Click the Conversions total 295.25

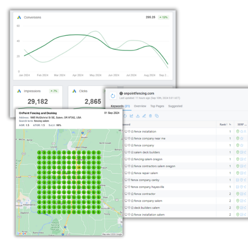(x=150, y=17)
